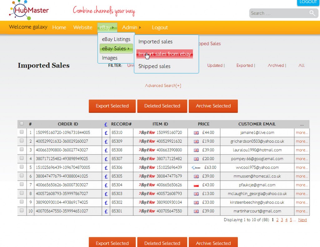This screenshot has width=320, height=247.
Task: Click UK flag icon beside £44.00
Action: tap(196, 133)
